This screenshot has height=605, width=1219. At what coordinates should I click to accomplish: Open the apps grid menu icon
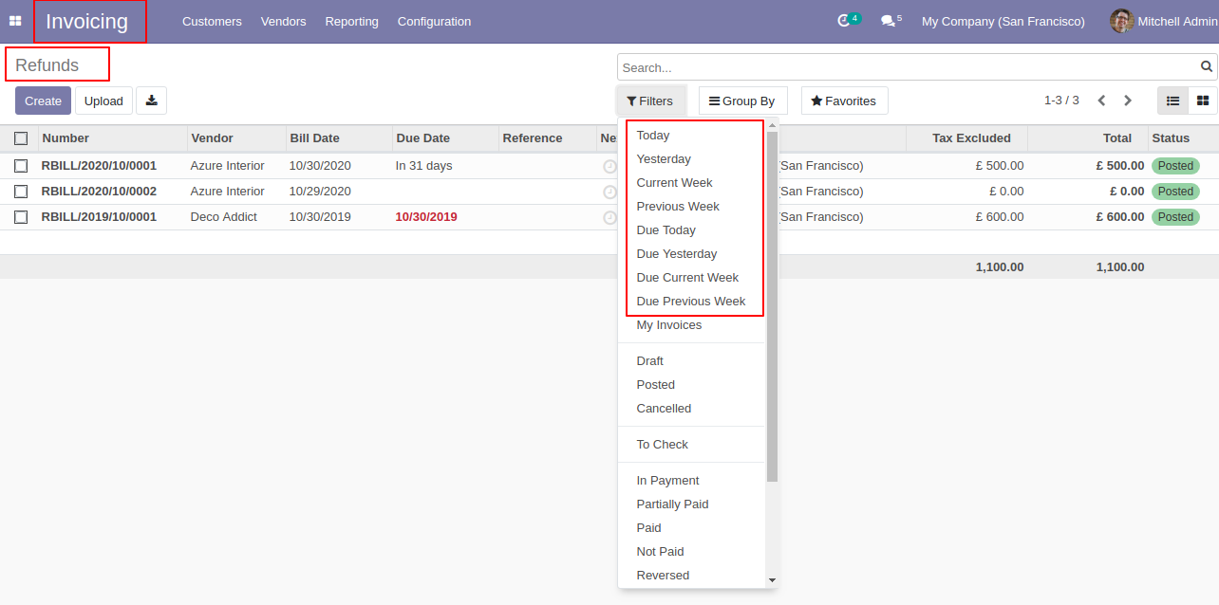click(x=15, y=21)
